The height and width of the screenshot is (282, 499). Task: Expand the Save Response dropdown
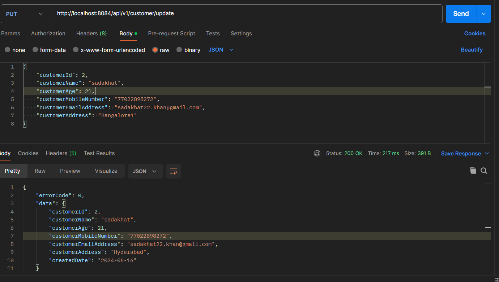[x=487, y=154]
